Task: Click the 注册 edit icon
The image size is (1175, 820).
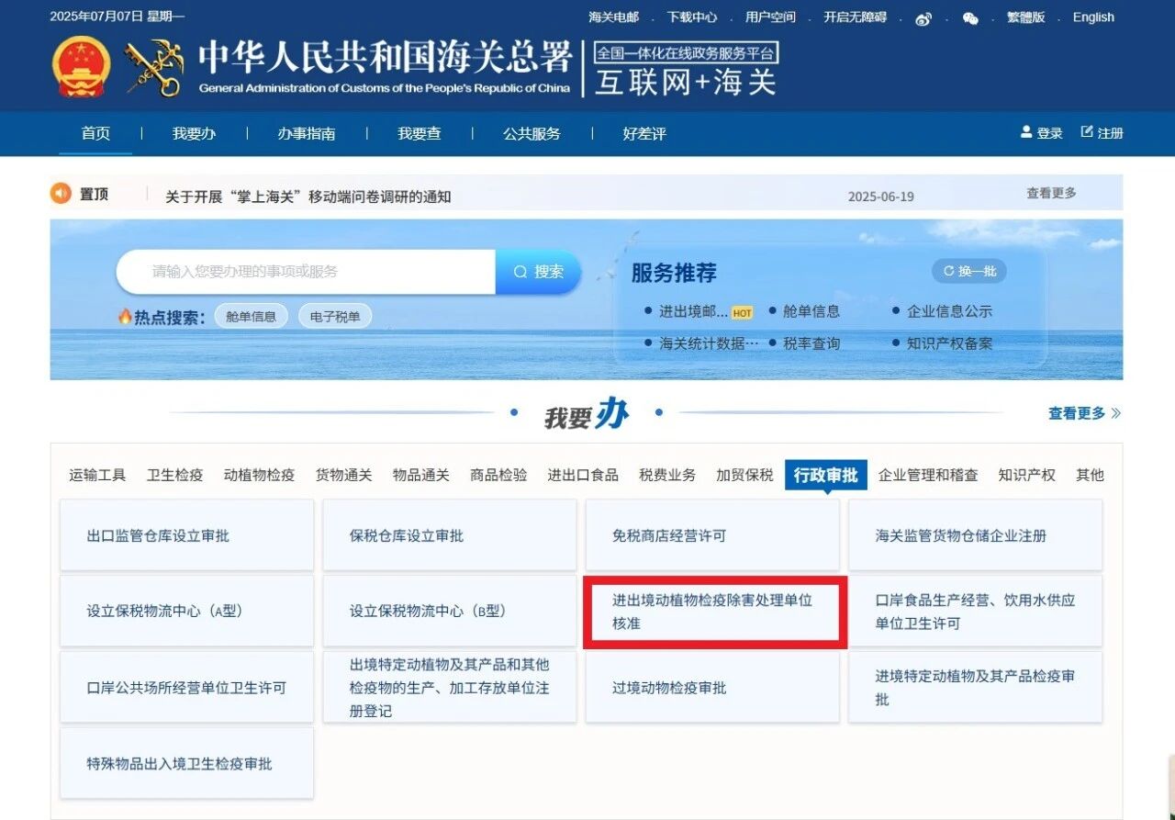Action: (x=1087, y=132)
